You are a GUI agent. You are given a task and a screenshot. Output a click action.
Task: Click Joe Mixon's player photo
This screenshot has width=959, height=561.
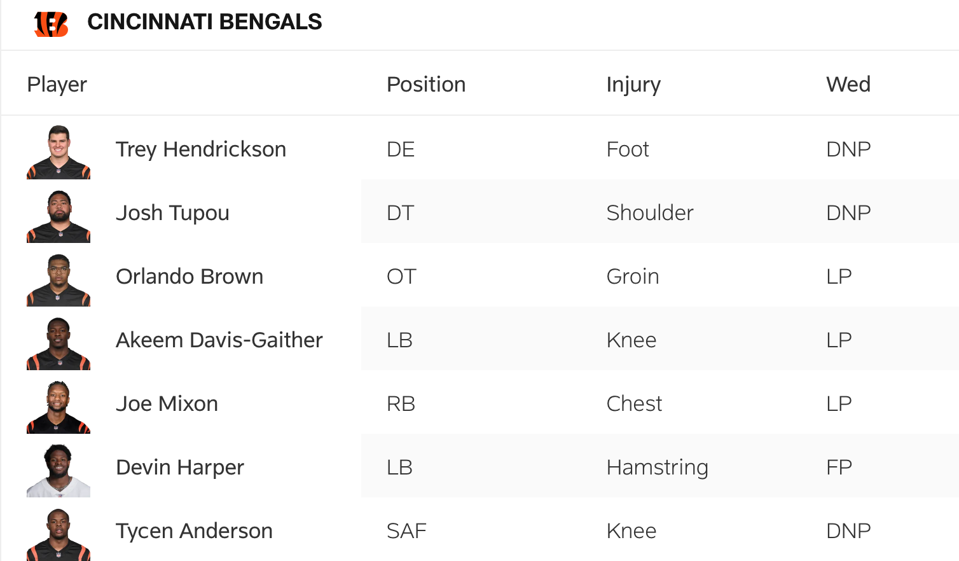[x=59, y=407]
